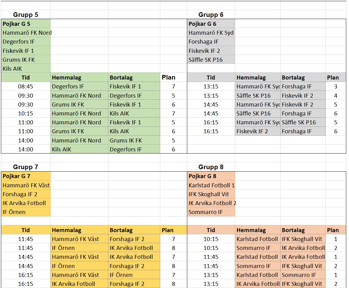Click Karlstad Fotboll 1 in team list

click(x=211, y=185)
